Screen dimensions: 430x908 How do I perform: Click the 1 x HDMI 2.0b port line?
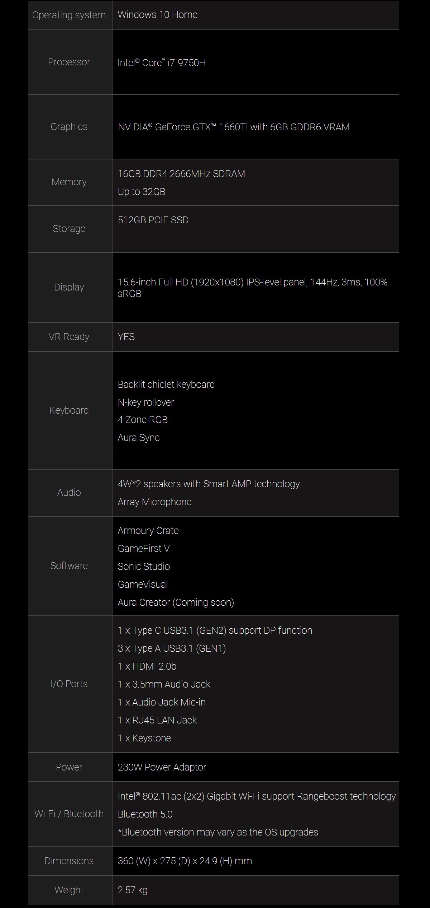tap(147, 666)
